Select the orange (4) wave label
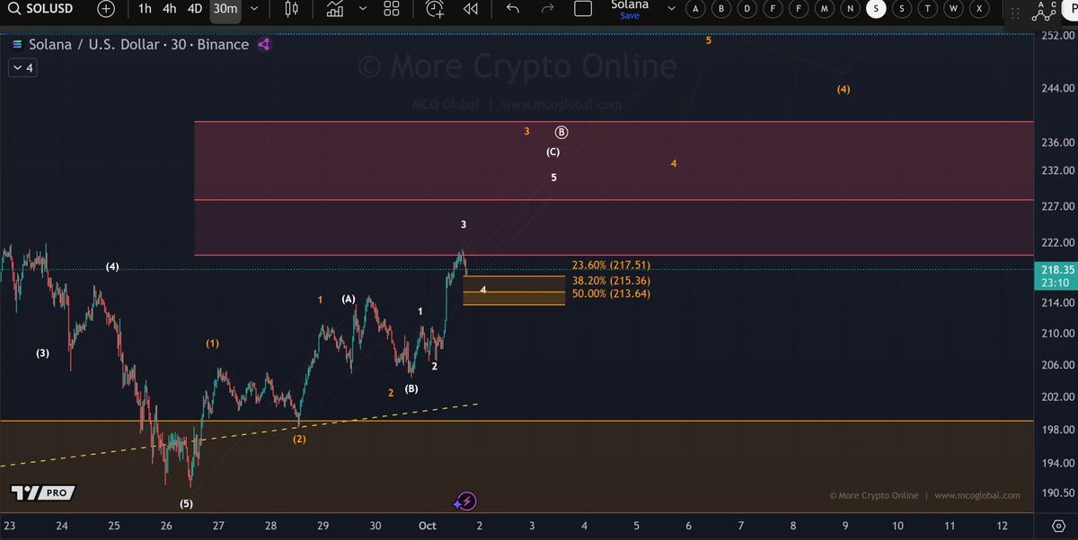Viewport: 1078px width, 540px height. point(844,90)
